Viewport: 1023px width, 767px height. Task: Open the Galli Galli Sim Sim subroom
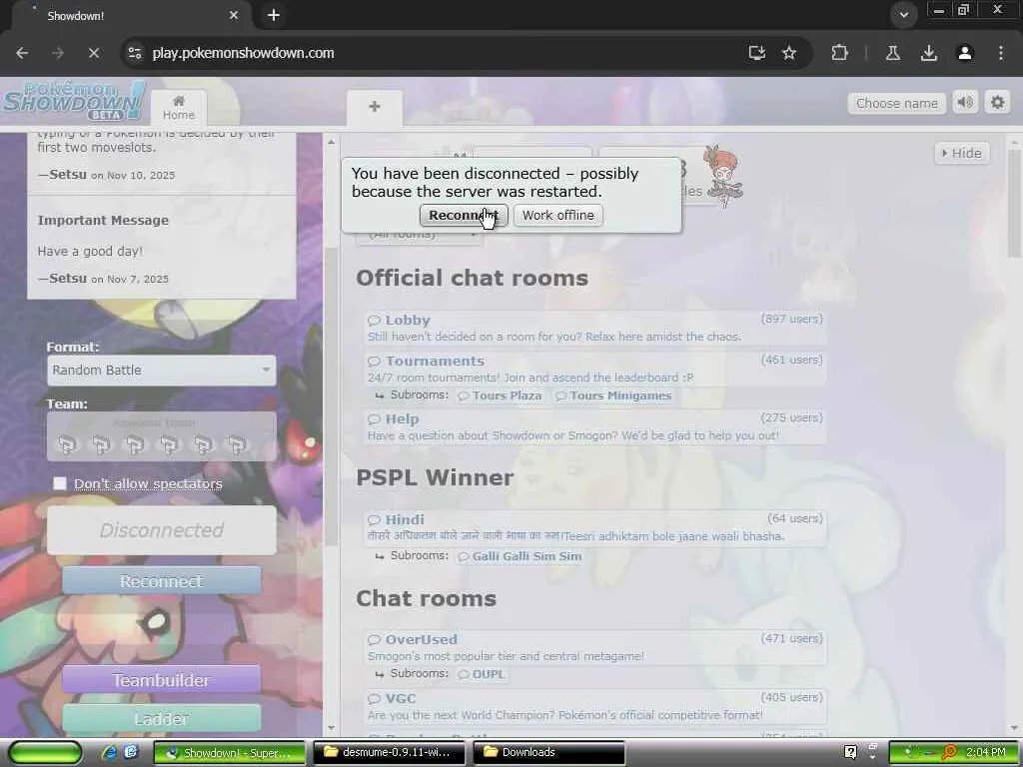tap(519, 556)
